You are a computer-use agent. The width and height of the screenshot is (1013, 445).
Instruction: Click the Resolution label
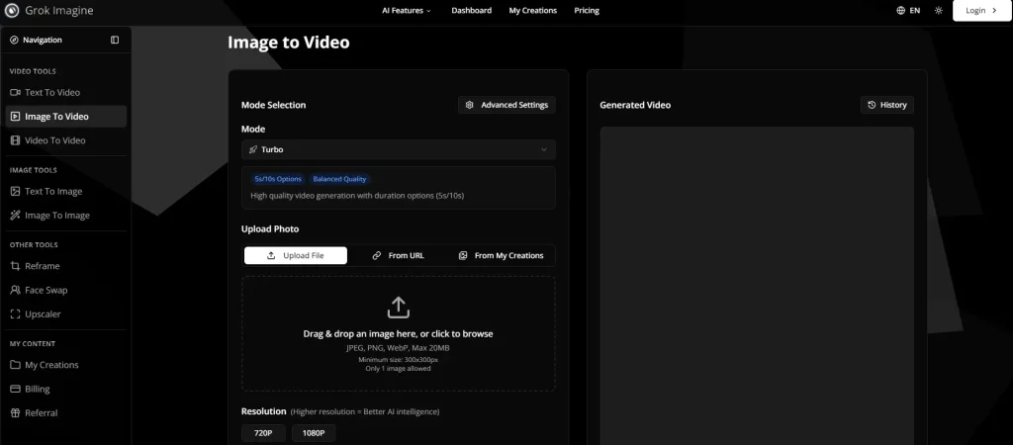263,410
